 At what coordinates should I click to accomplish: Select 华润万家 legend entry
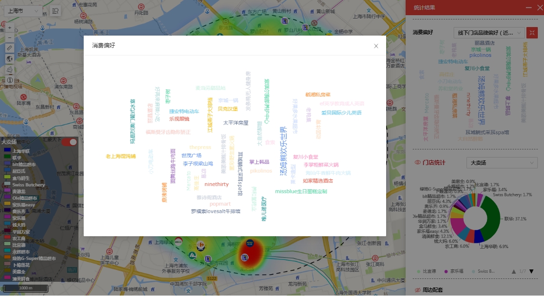21,232
